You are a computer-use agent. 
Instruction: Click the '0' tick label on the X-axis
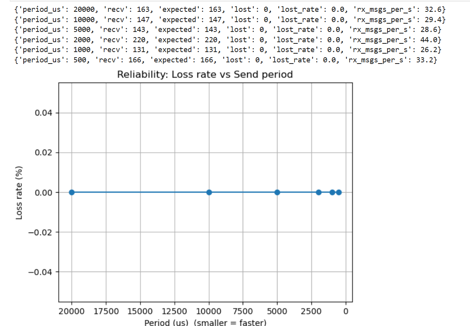click(x=346, y=311)
